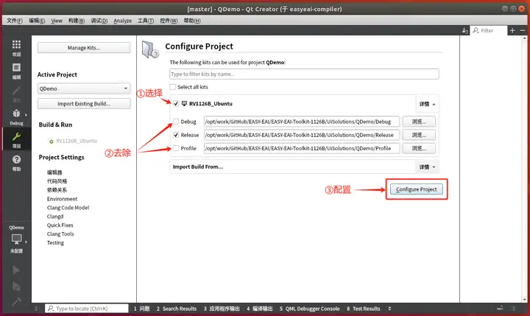Click the Filter magnifier icon
The width and height of the screenshot is (530, 316).
476,30
